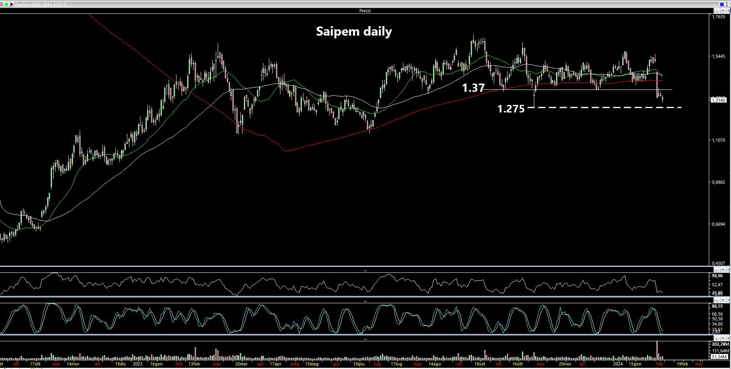
Task: Click the 15mag date on the time axis
Action: point(311,364)
